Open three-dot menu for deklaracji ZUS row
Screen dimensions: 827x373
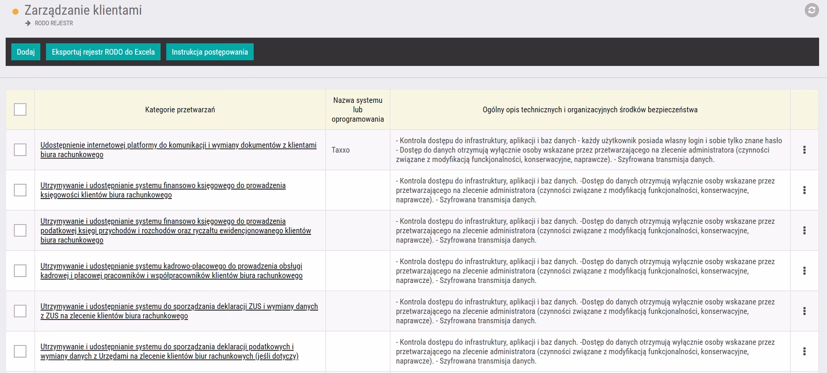(x=804, y=311)
